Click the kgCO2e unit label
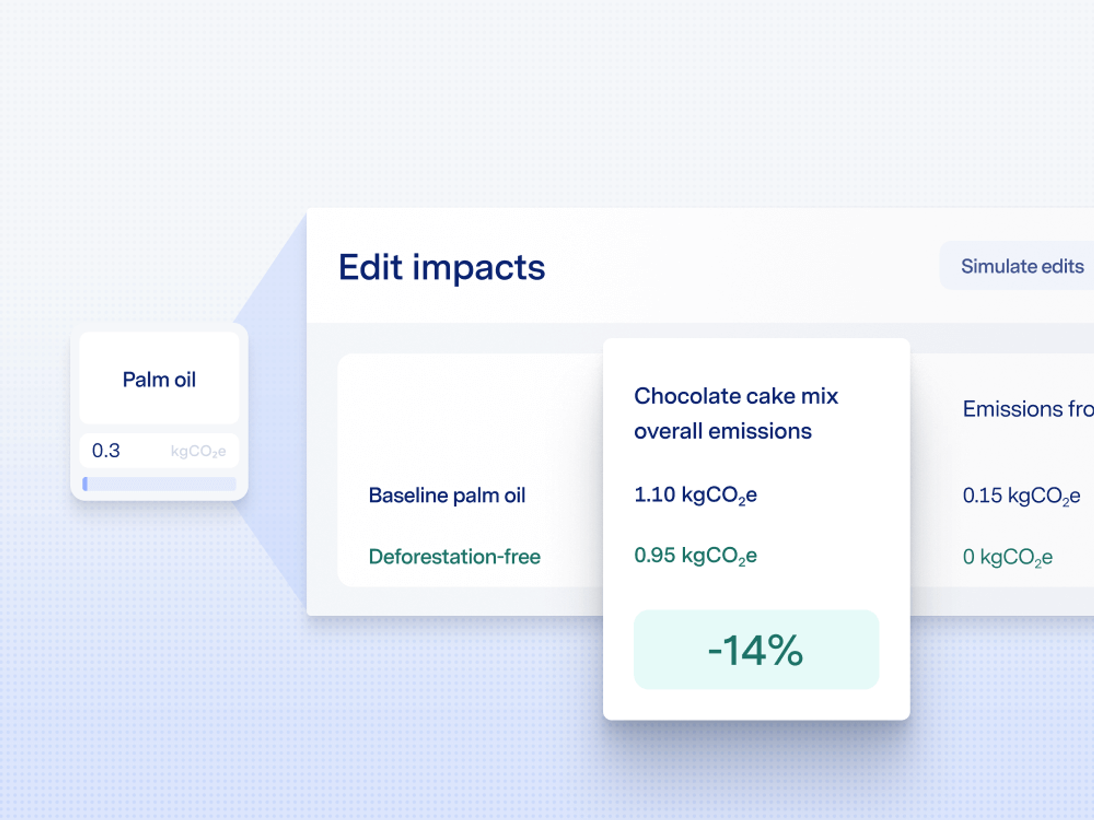1094x820 pixels. click(x=200, y=451)
